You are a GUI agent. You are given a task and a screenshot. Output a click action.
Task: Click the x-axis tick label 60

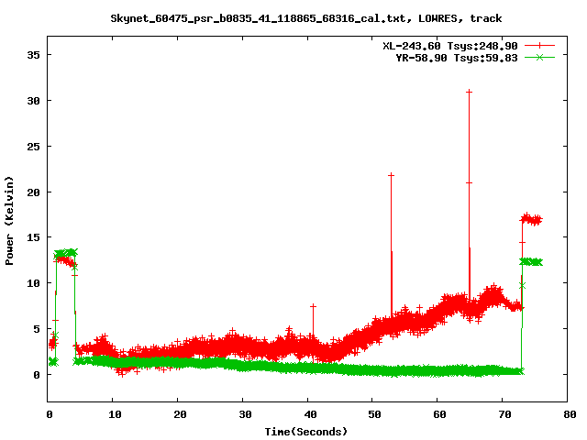pyautogui.click(x=440, y=414)
